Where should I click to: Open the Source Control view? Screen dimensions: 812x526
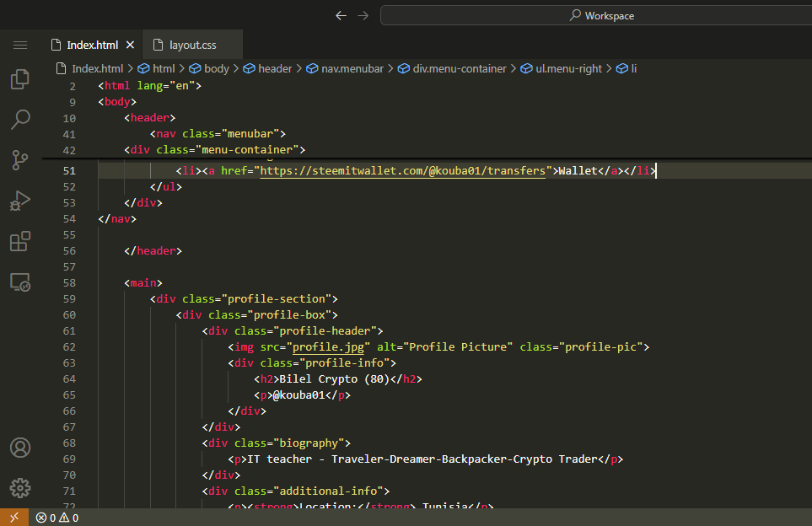20,160
